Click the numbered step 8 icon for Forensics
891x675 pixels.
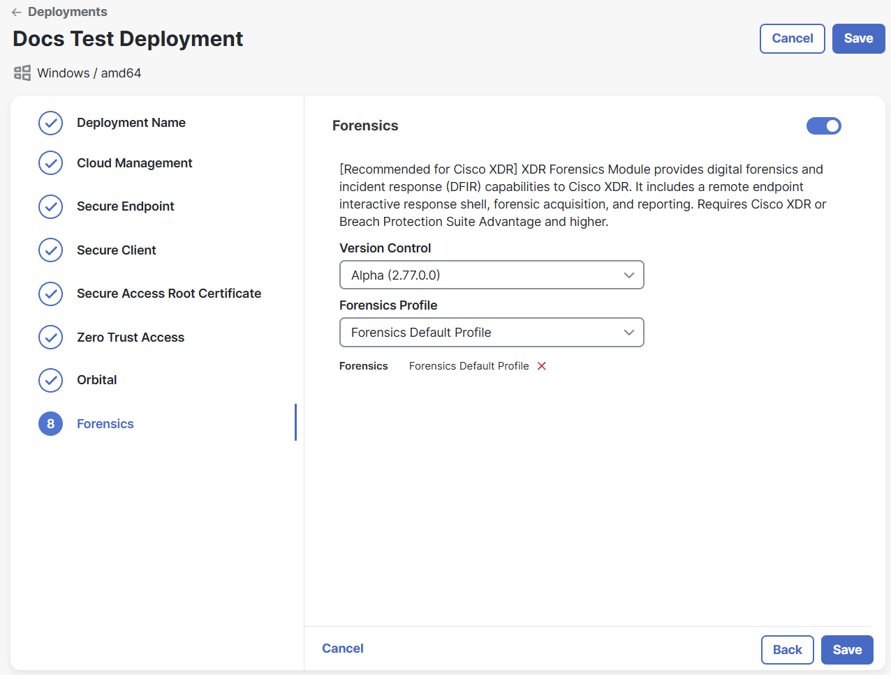[50, 423]
